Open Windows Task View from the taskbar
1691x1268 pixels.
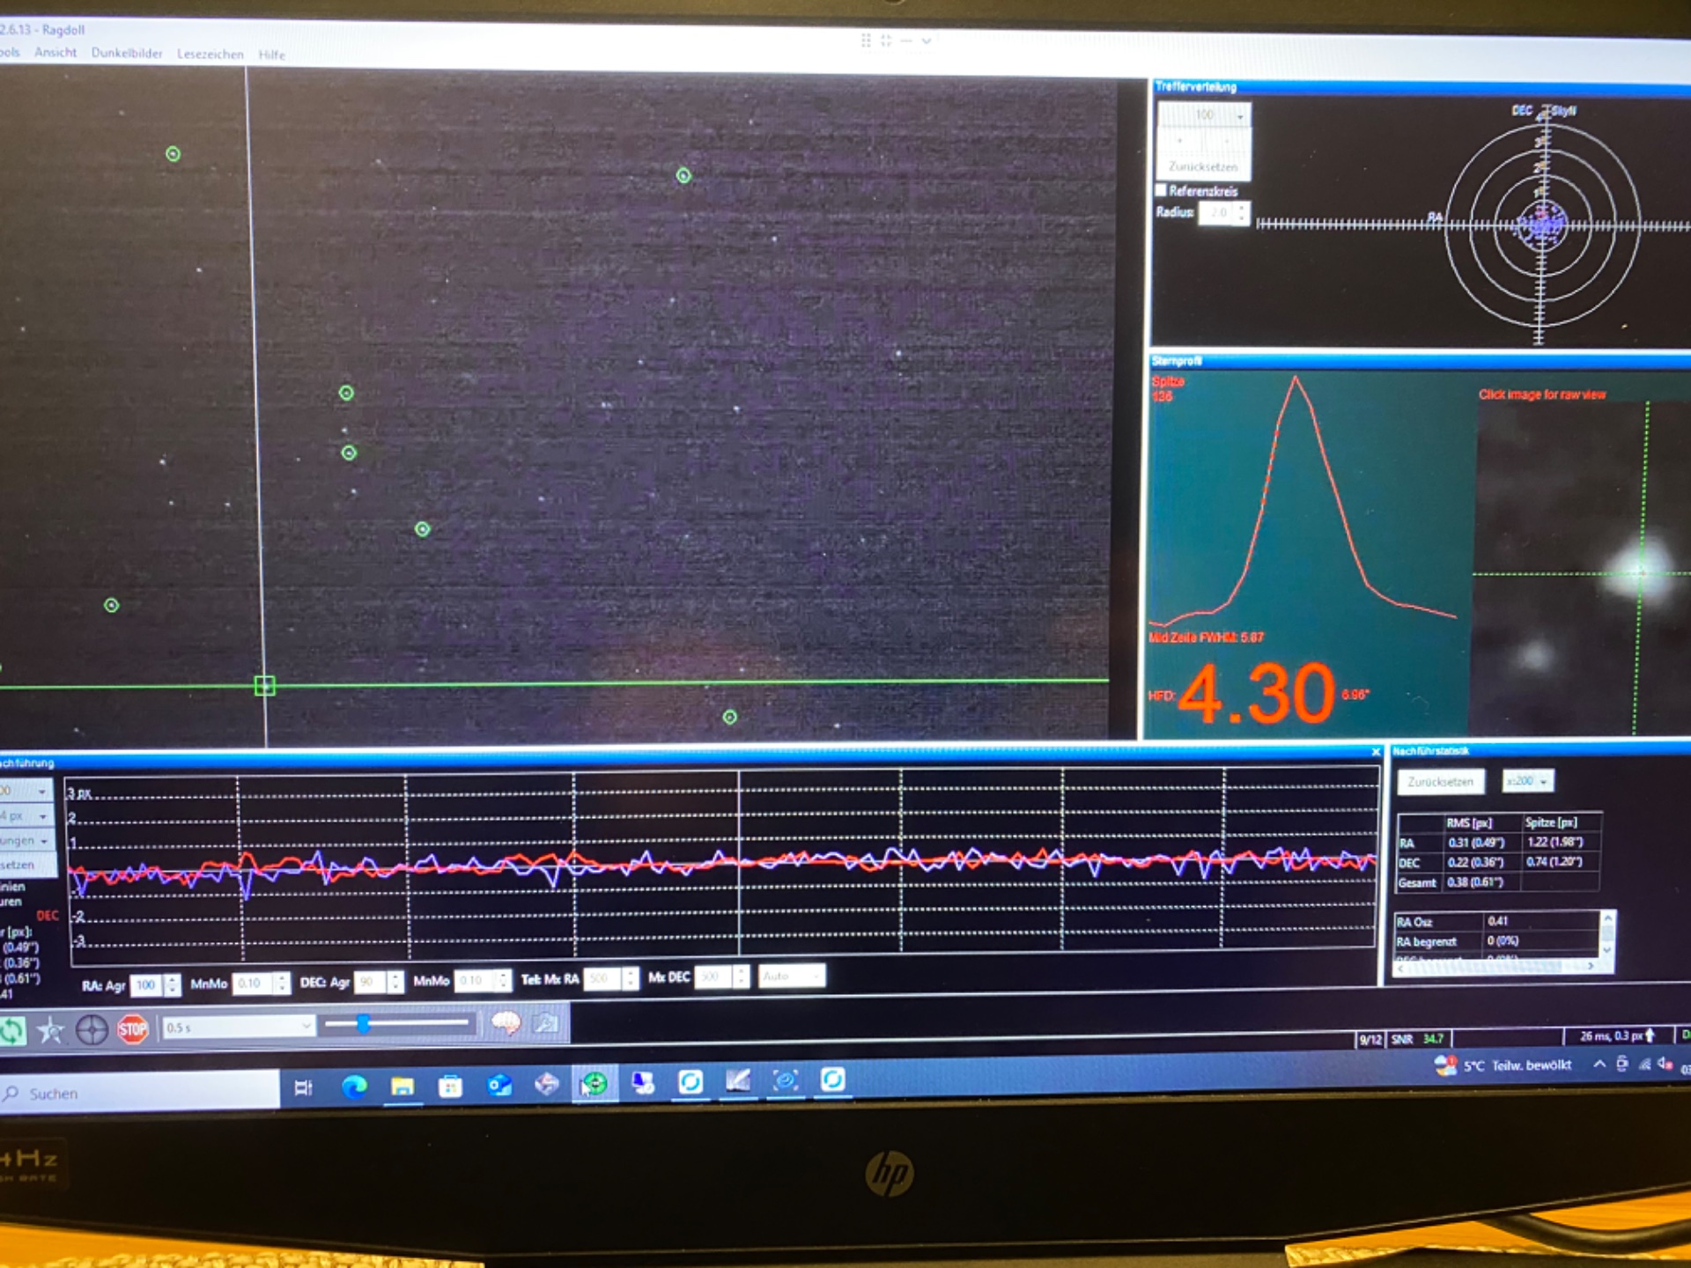click(303, 1087)
